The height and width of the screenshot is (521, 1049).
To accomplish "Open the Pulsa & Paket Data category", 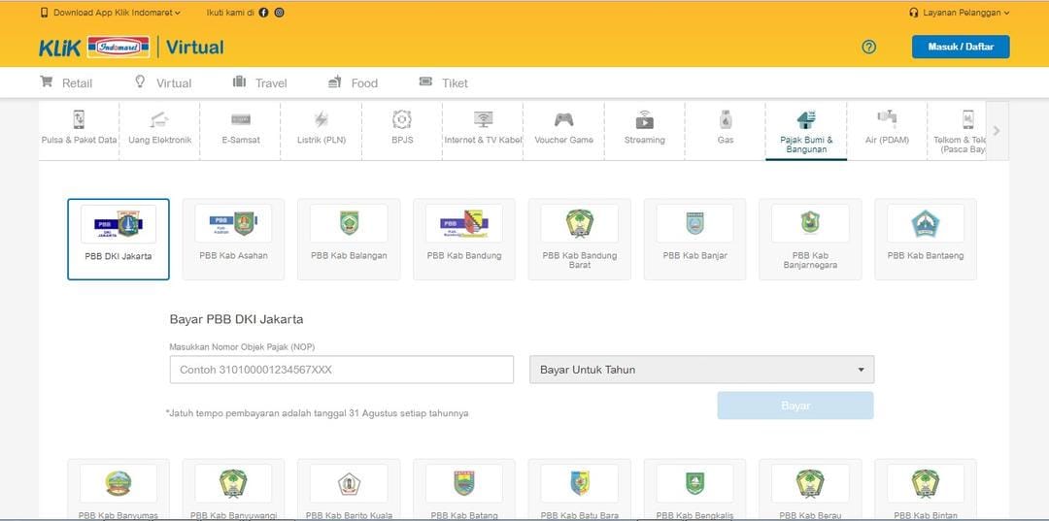I will click(79, 130).
